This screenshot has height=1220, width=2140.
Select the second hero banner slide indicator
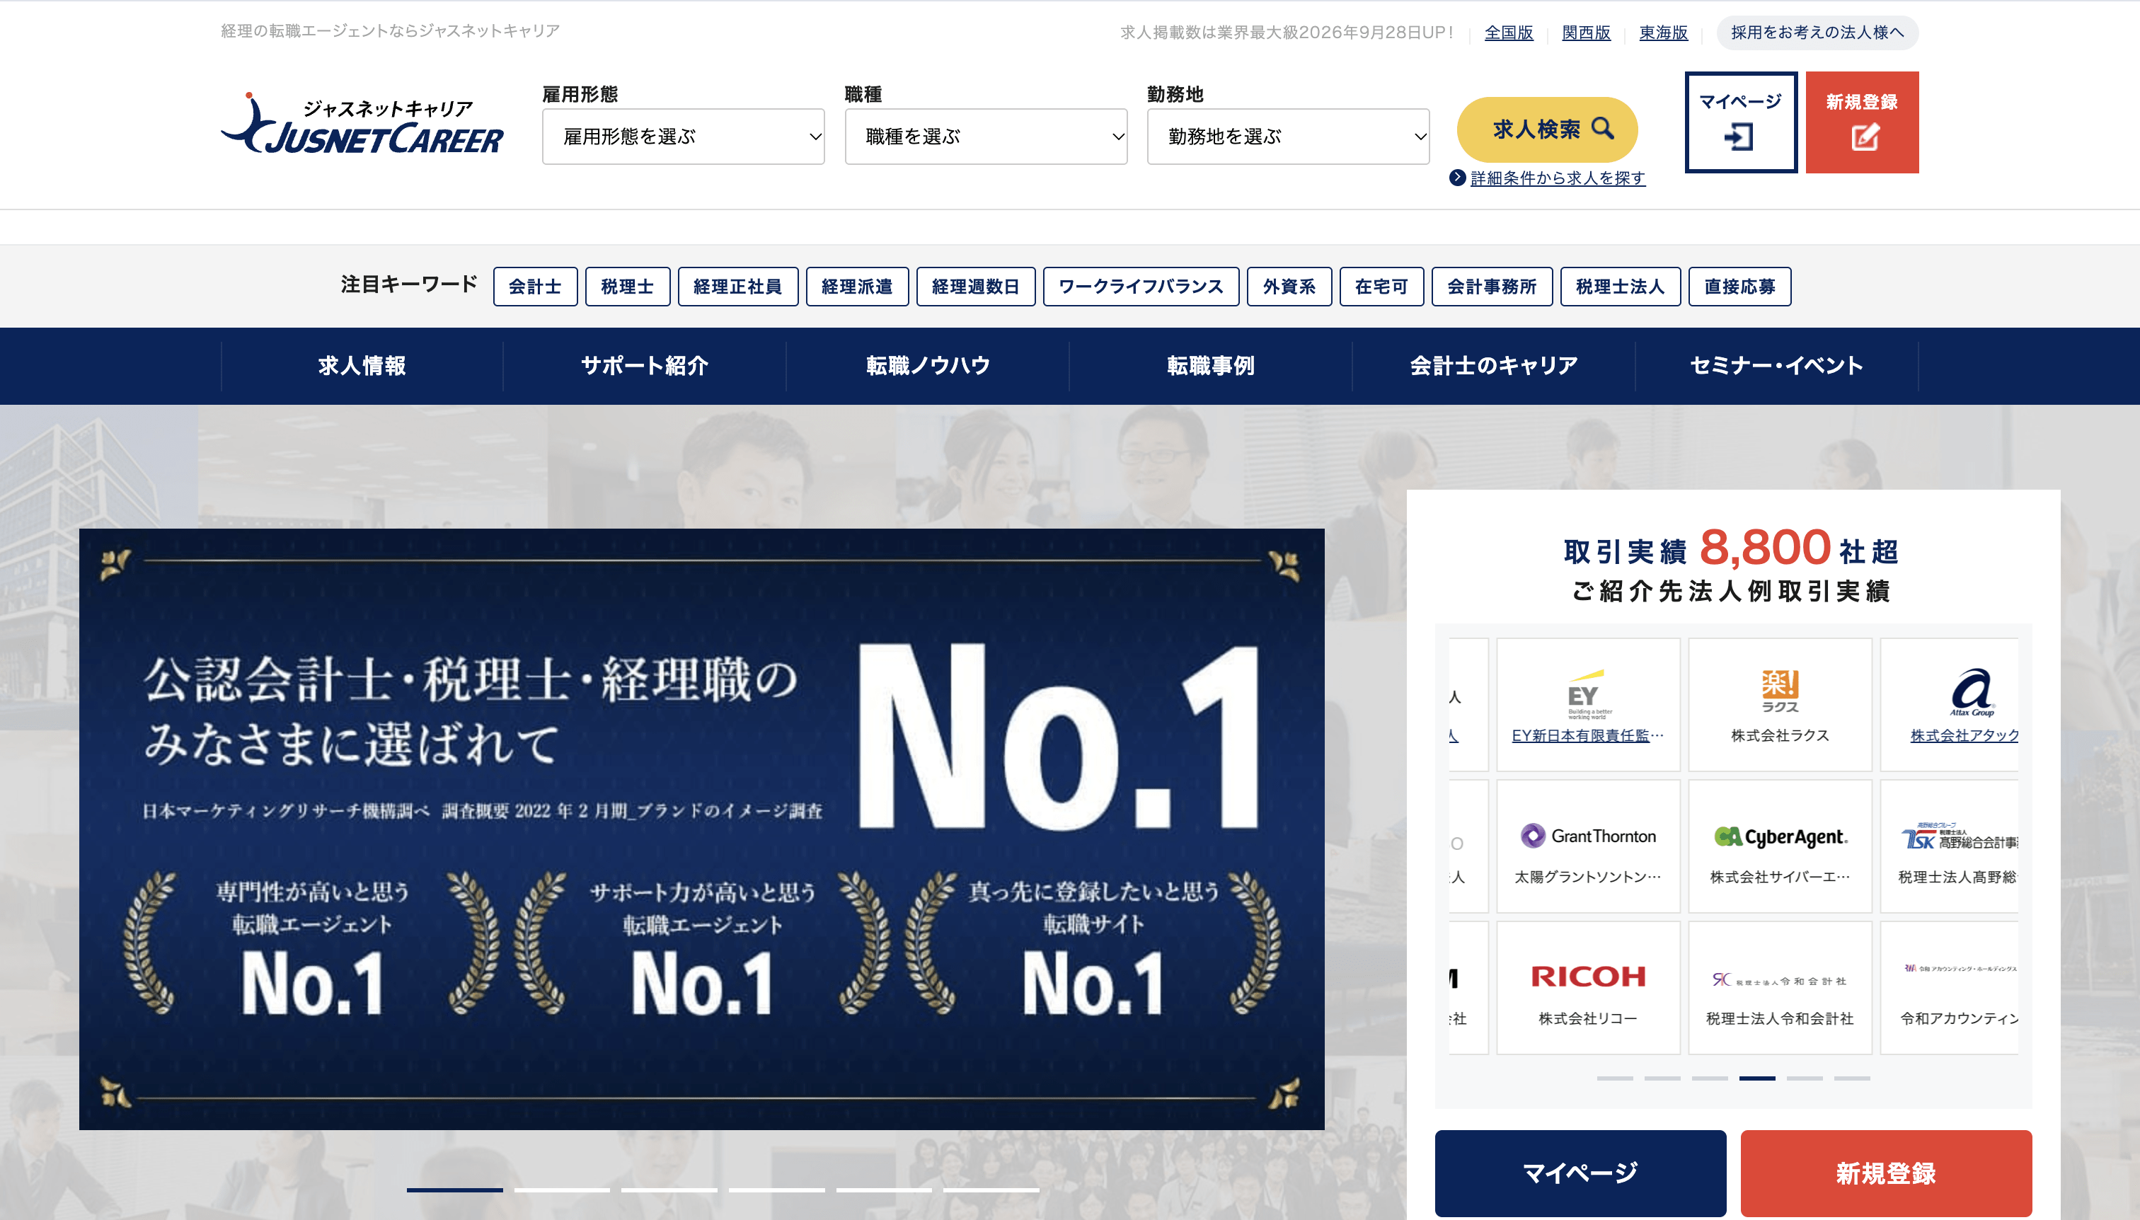coord(562,1190)
